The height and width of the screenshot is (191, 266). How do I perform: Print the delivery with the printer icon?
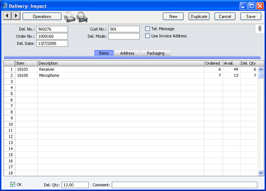pos(69,17)
